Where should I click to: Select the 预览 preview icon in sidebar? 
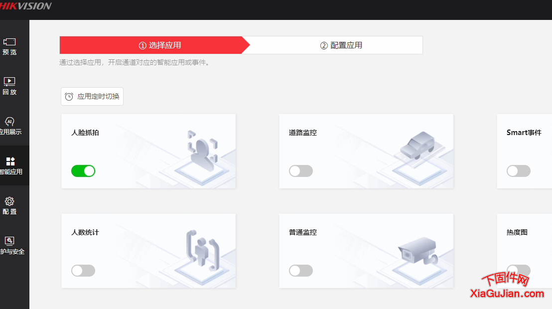point(9,44)
